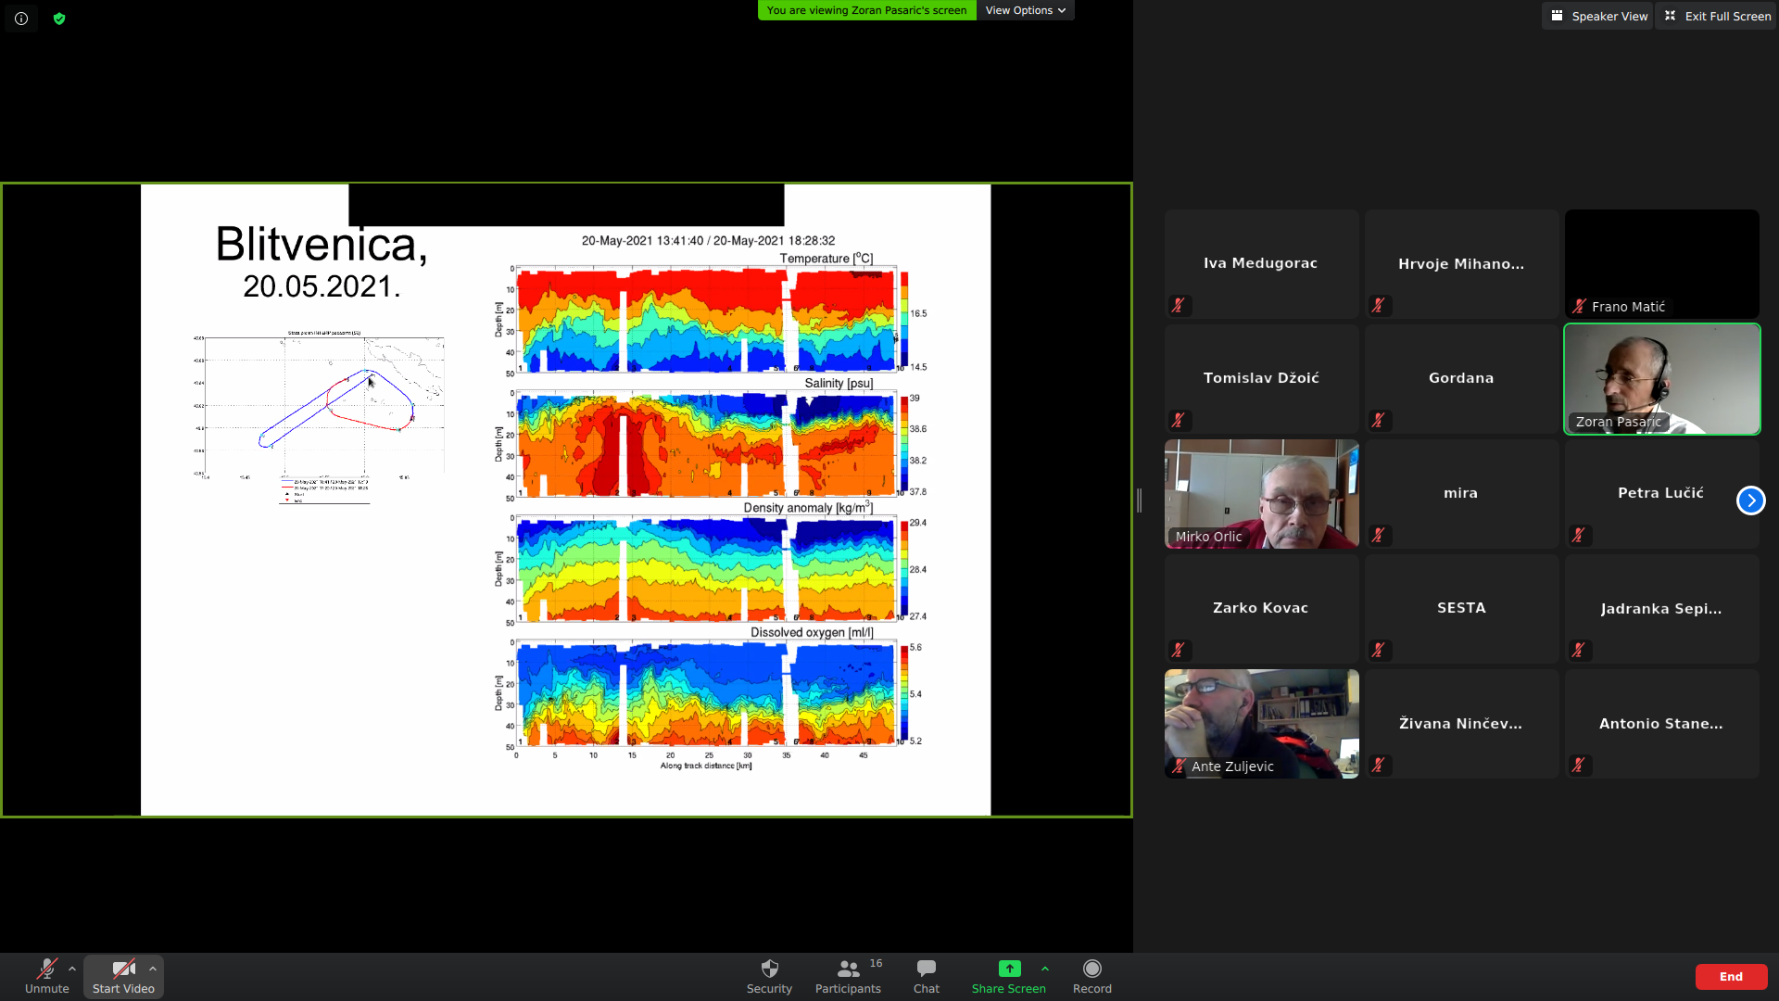Select Hrvoje Mihano... participant tile
Image resolution: width=1779 pixels, height=1001 pixels.
coord(1461,264)
